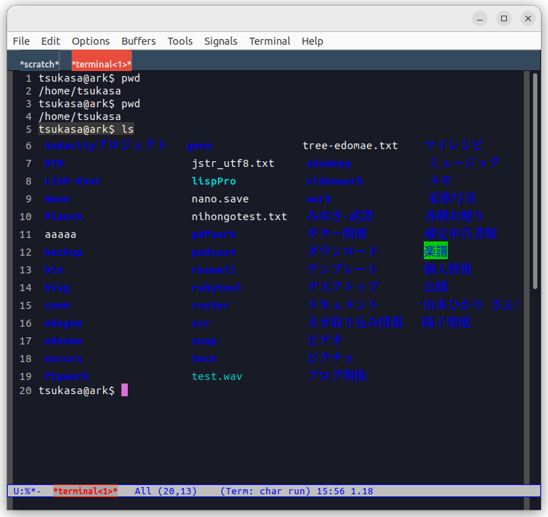Click the ukudeep directory name
The image size is (548, 517).
click(x=329, y=163)
